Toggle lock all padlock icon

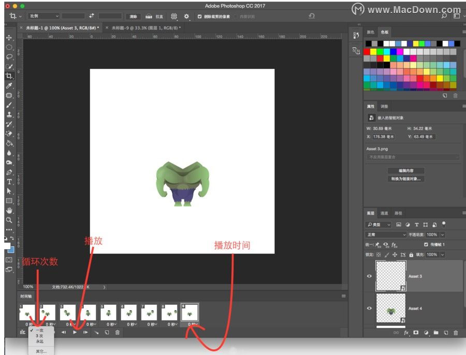pos(411,255)
